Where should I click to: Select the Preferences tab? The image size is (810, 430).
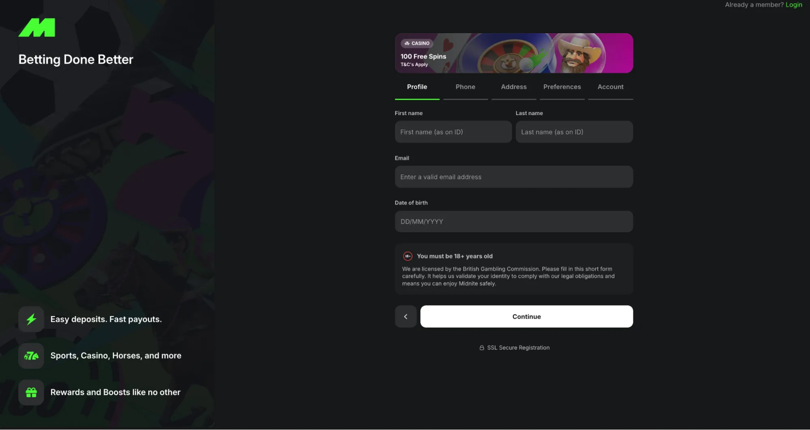click(562, 87)
